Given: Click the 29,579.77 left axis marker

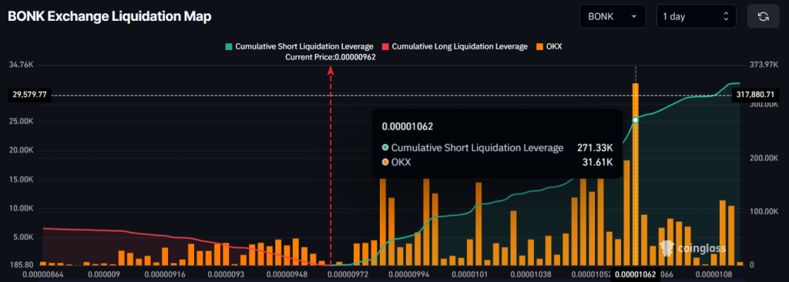Looking at the screenshot, I should 30,94.
